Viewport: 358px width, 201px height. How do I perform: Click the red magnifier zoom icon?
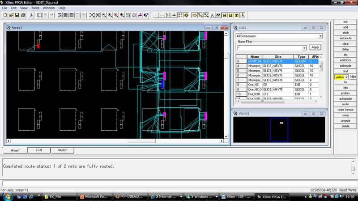coord(116,15)
